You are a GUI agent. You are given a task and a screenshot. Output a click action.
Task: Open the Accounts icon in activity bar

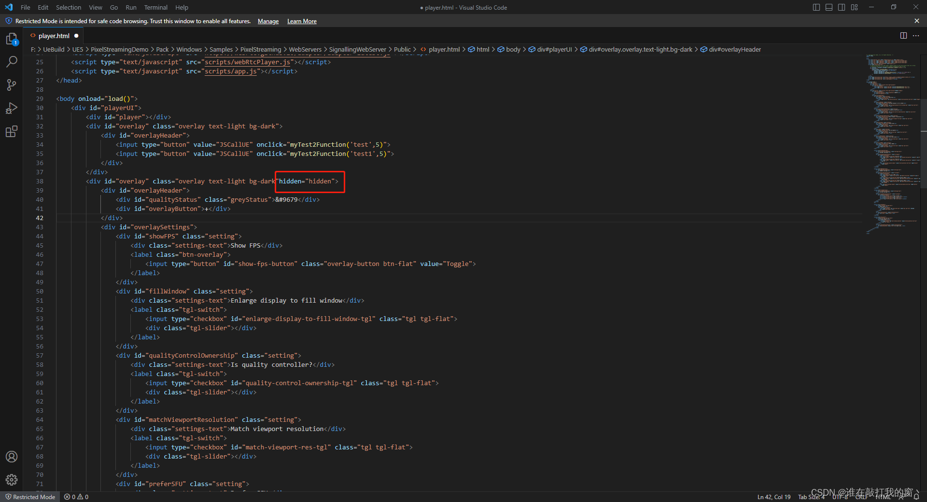(12, 457)
